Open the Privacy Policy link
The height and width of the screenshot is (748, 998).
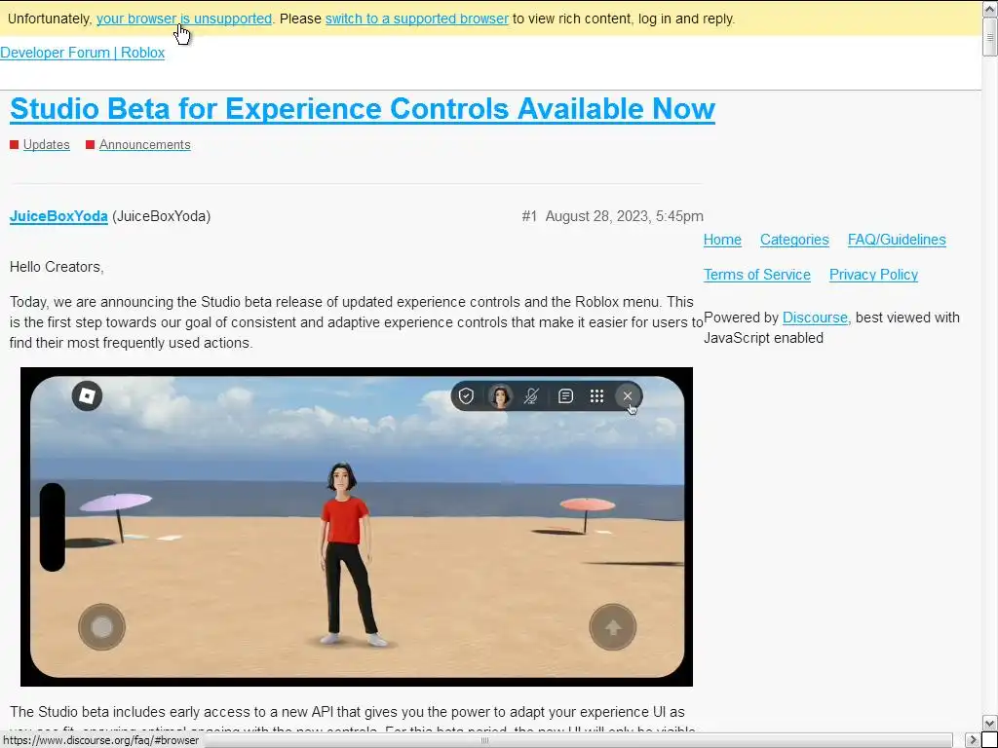point(873,275)
